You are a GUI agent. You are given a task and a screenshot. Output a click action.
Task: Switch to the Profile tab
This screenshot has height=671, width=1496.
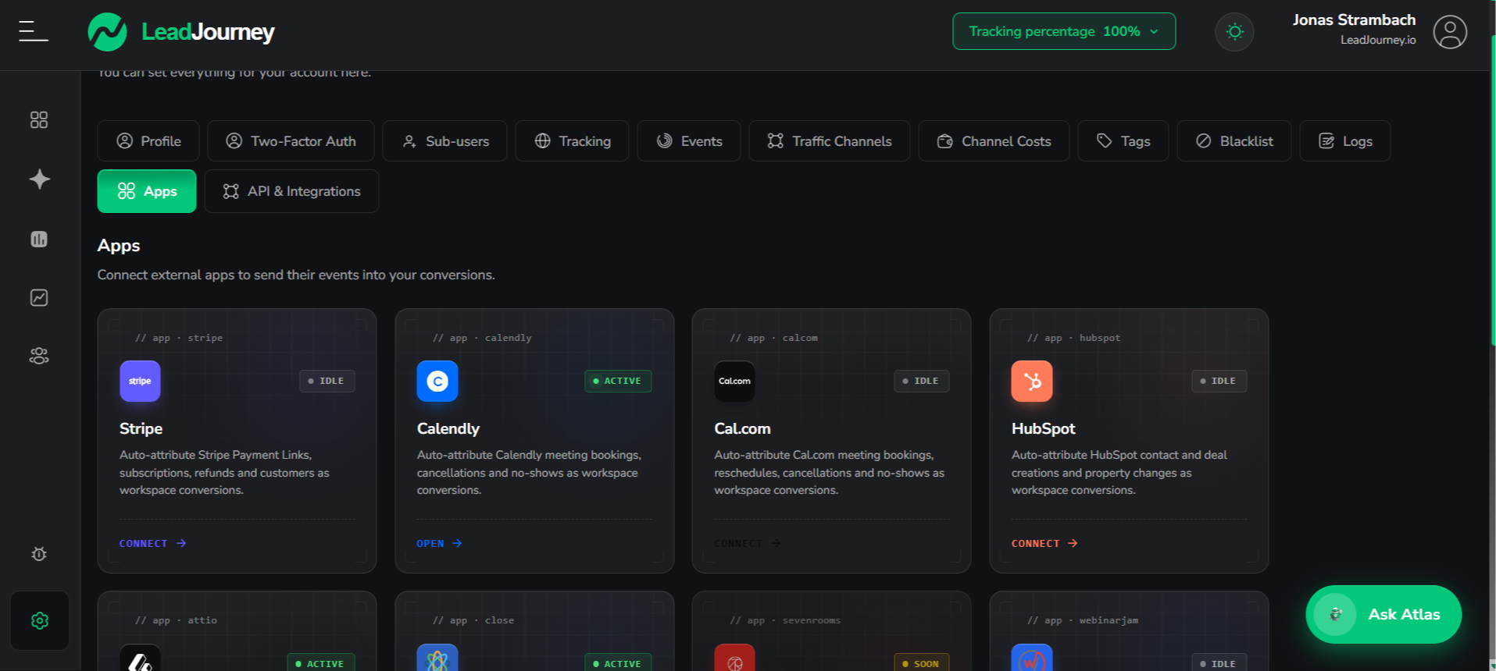(x=148, y=141)
